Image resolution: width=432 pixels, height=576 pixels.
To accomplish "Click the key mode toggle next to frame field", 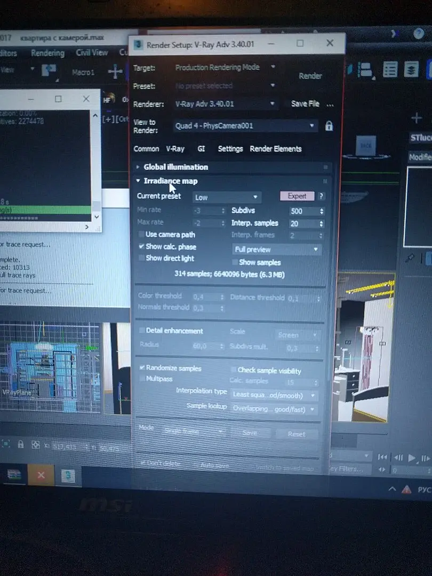I will (x=382, y=469).
